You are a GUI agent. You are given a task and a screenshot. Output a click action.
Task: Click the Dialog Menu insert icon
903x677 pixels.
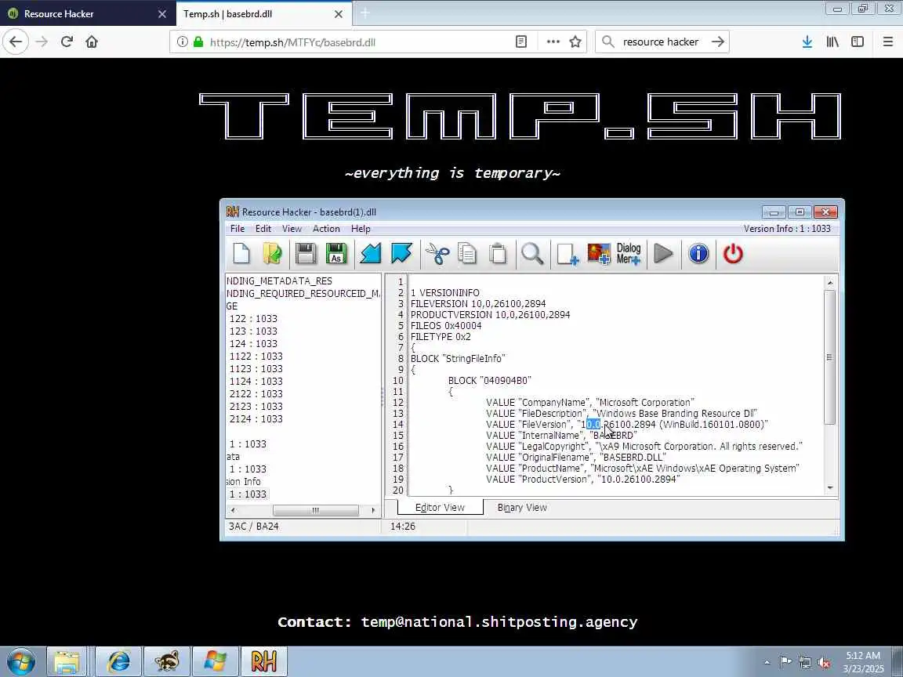(629, 254)
